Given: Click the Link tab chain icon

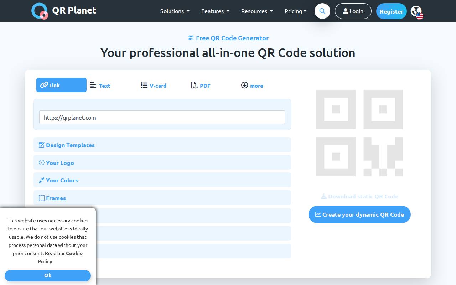Looking at the screenshot, I should [x=44, y=85].
